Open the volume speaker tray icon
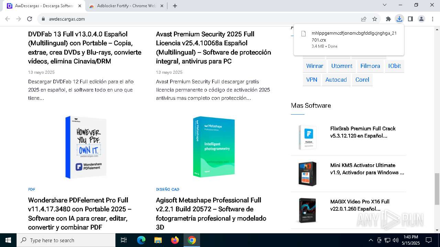Screen dimensions: 440x247 pyautogui.click(x=396, y=240)
